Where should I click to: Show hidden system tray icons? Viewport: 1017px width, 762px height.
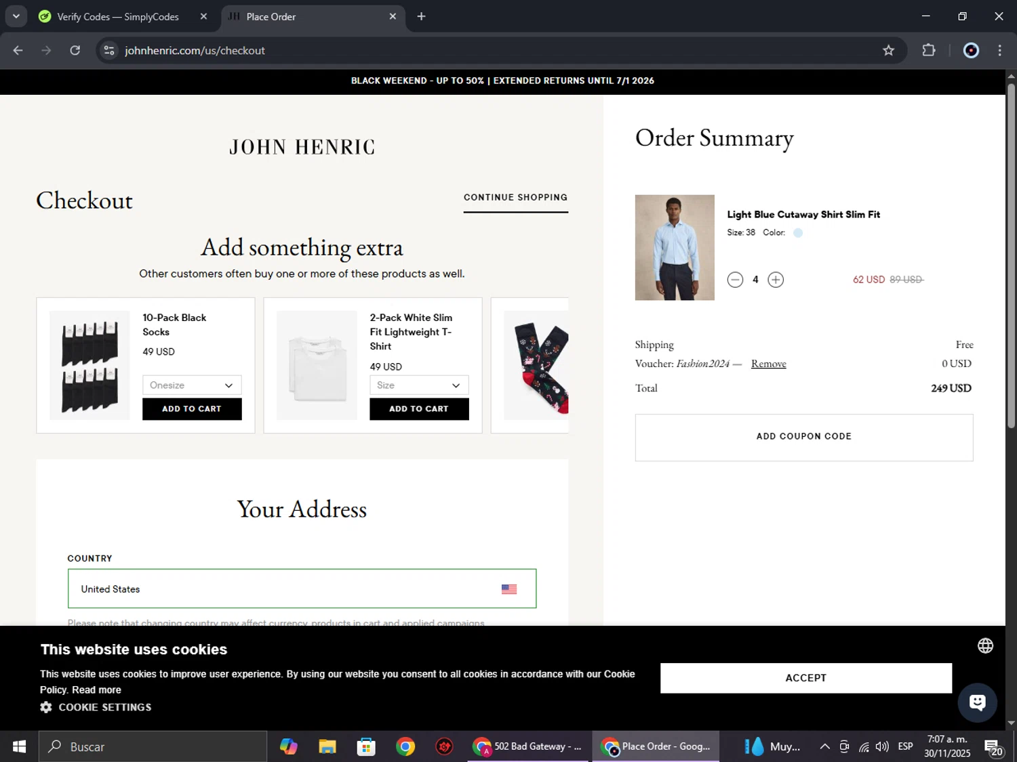pos(824,746)
